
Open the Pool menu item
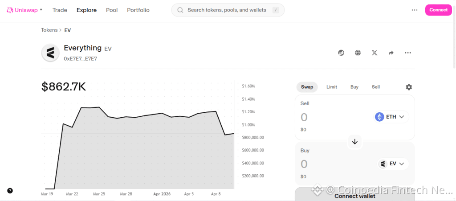tap(112, 10)
